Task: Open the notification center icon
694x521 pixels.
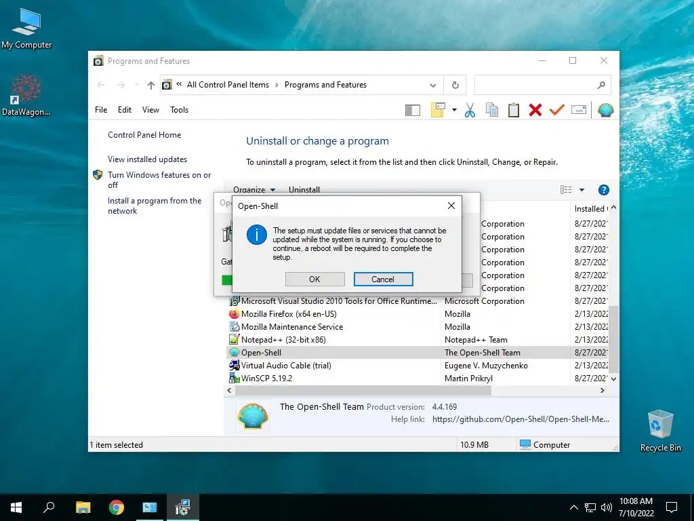Action: tap(672, 507)
